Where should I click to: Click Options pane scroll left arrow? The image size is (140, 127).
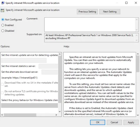2,115
